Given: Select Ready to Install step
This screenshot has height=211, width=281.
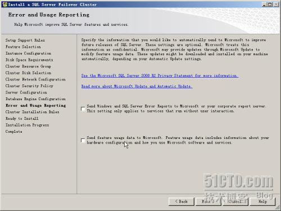Looking at the screenshot, I should (x=22, y=119).
